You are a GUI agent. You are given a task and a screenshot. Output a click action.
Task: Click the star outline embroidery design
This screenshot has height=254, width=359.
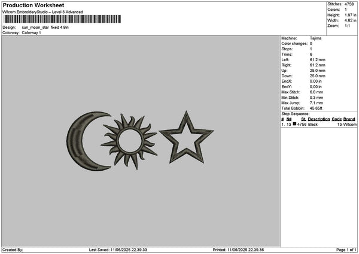click(x=186, y=138)
